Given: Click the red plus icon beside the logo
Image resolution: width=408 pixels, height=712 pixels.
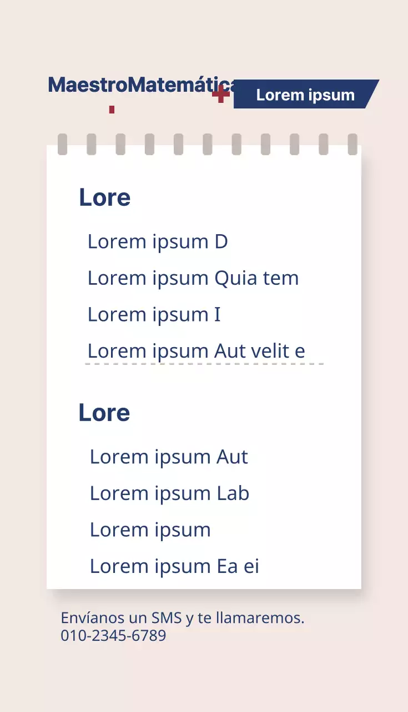Looking at the screenshot, I should (221, 94).
